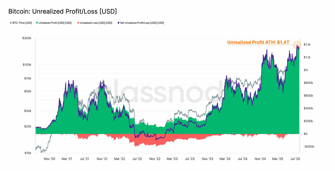The width and height of the screenshot is (335, 171).
Task: Click the $200k price axis label
Action: (27, 38)
